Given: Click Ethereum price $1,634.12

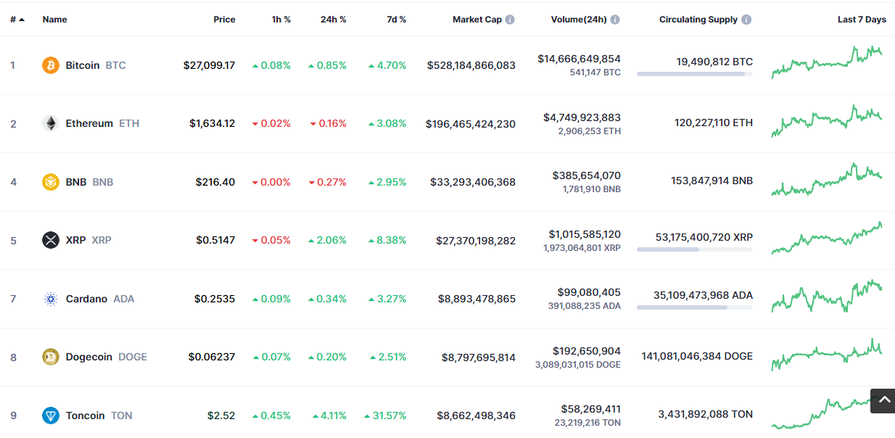Looking at the screenshot, I should tap(213, 123).
